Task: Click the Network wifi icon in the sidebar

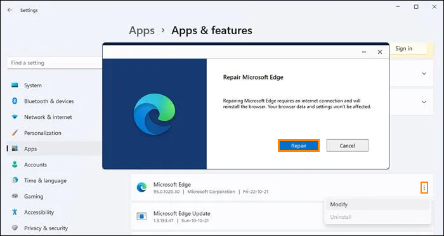Action: (15, 117)
